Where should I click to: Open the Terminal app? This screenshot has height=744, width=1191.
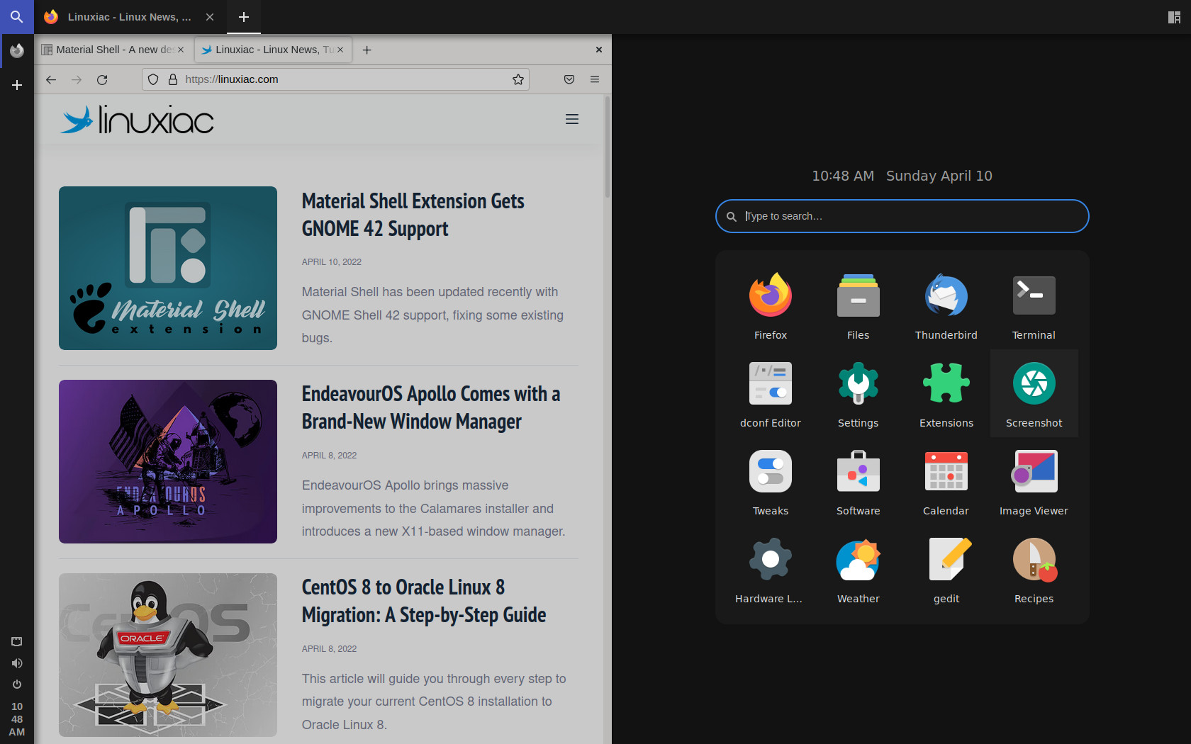click(x=1034, y=305)
